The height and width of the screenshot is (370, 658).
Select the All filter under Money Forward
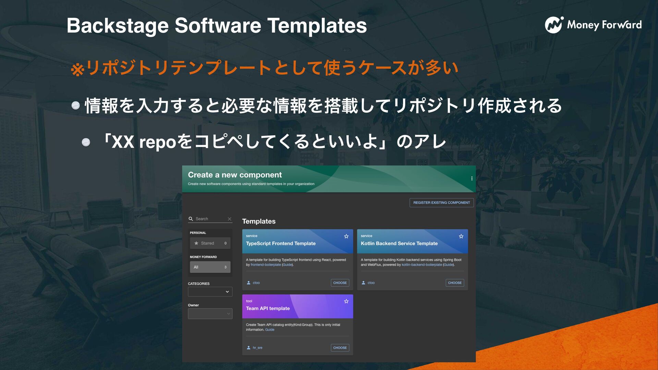click(x=210, y=267)
